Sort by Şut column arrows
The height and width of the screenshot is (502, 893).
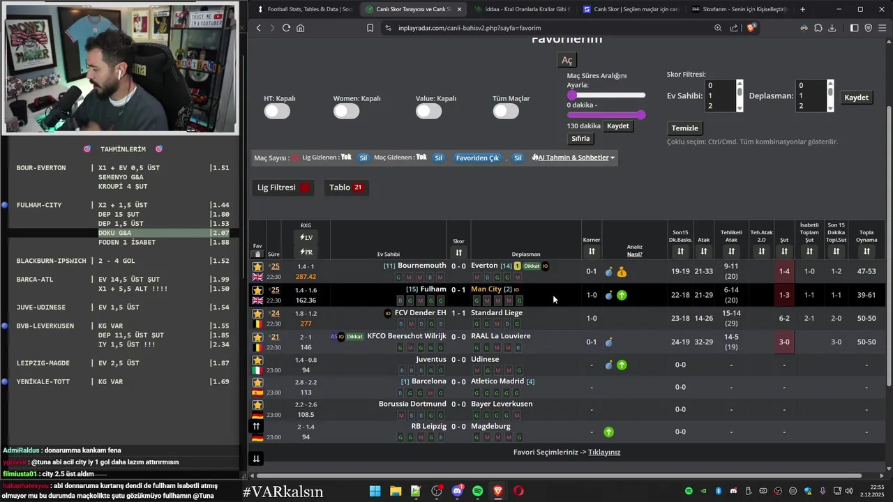click(784, 251)
